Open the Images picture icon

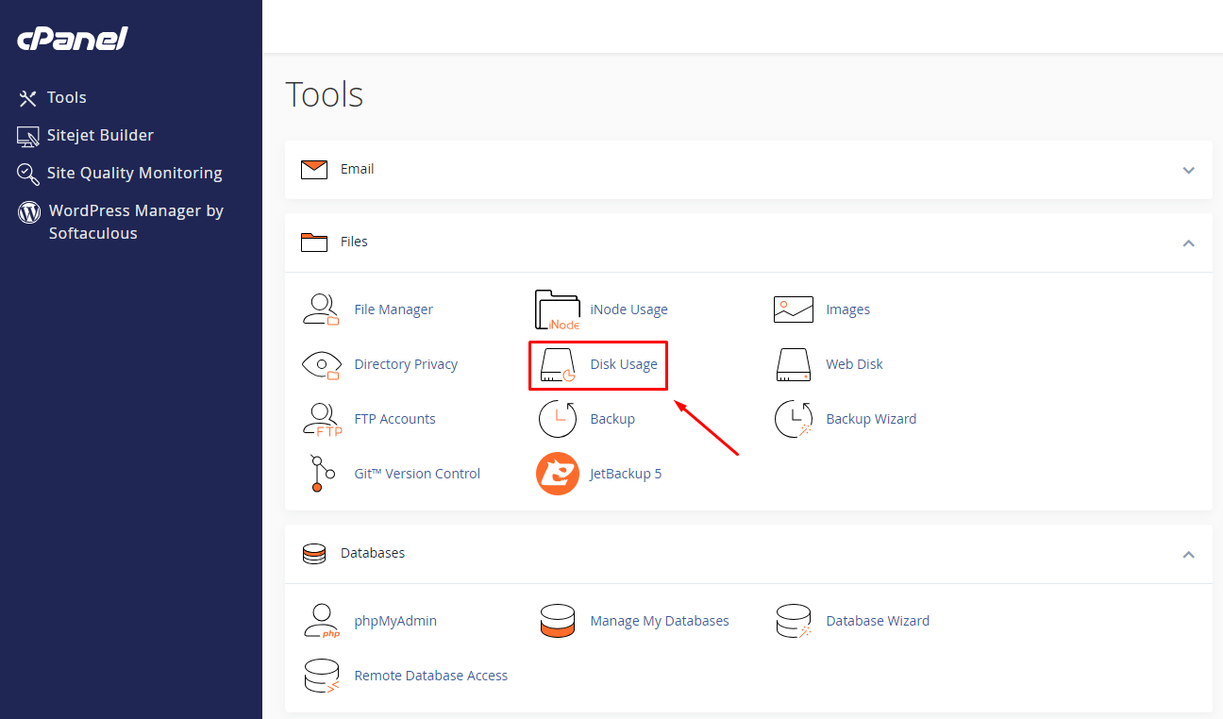pyautogui.click(x=794, y=309)
